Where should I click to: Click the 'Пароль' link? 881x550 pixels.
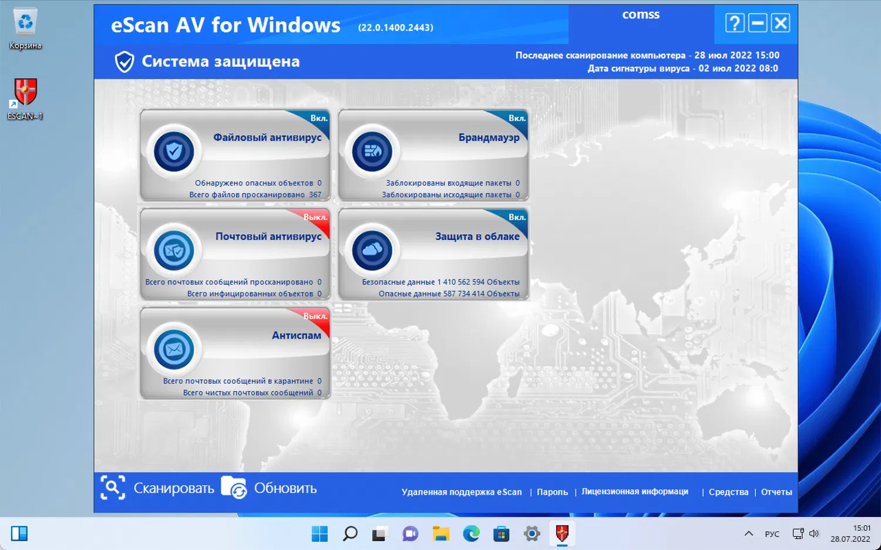pyautogui.click(x=552, y=492)
